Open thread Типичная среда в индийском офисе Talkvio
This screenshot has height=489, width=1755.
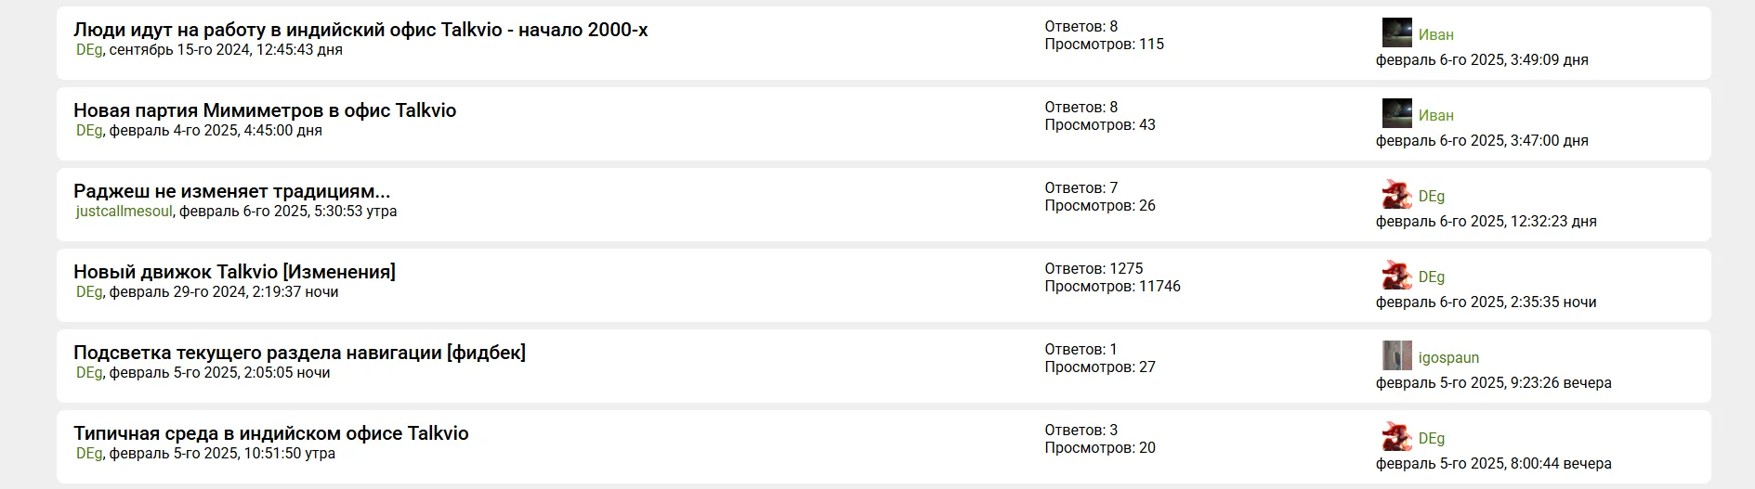pos(271,433)
